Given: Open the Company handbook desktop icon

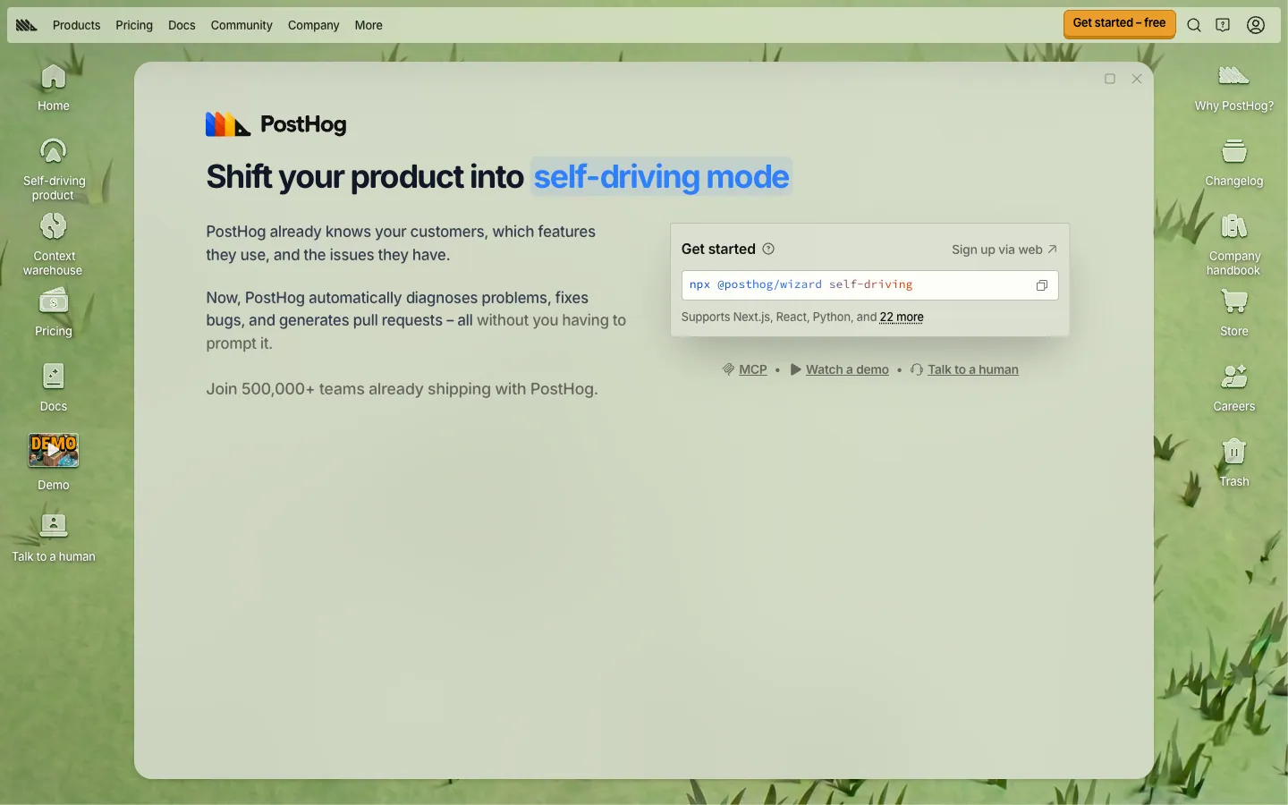Looking at the screenshot, I should tap(1234, 244).
